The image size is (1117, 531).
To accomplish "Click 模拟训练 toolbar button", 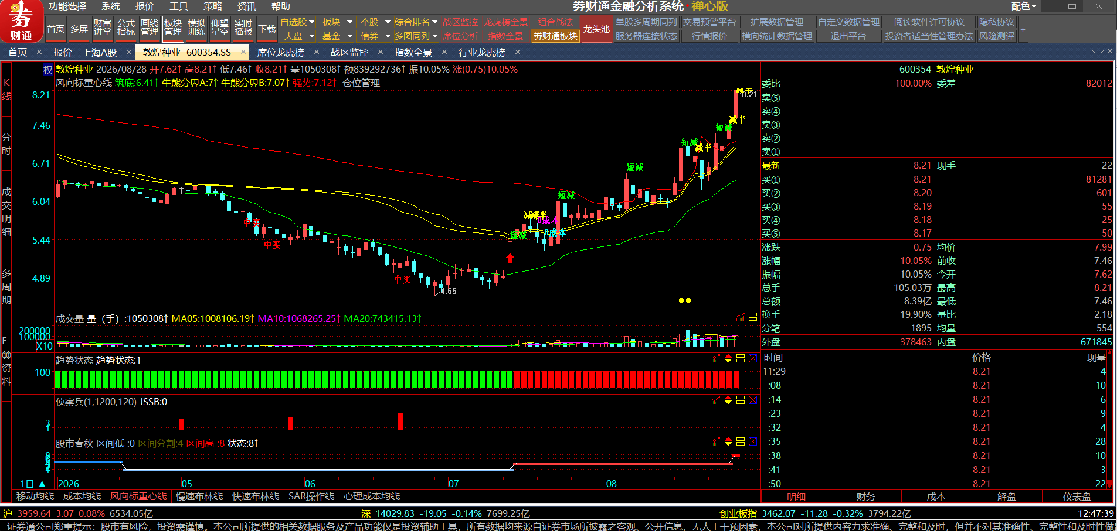I will pyautogui.click(x=196, y=29).
